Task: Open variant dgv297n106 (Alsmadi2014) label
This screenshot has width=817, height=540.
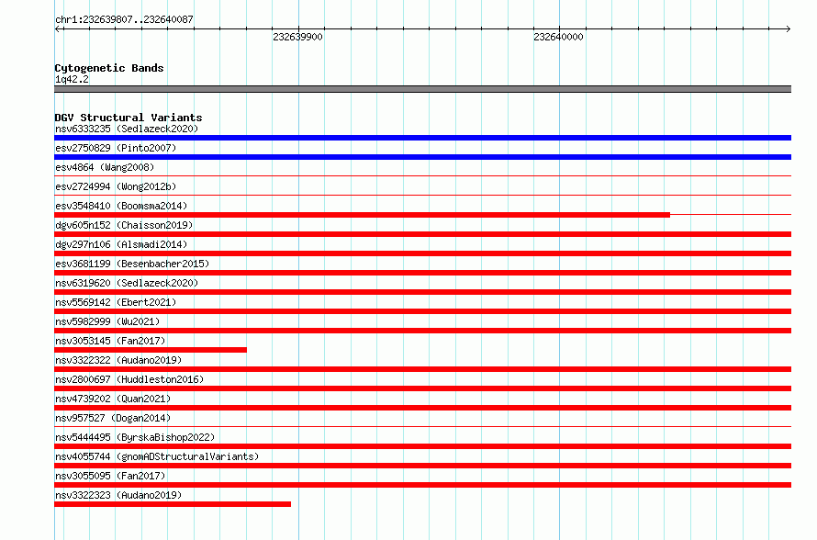Action: point(121,244)
